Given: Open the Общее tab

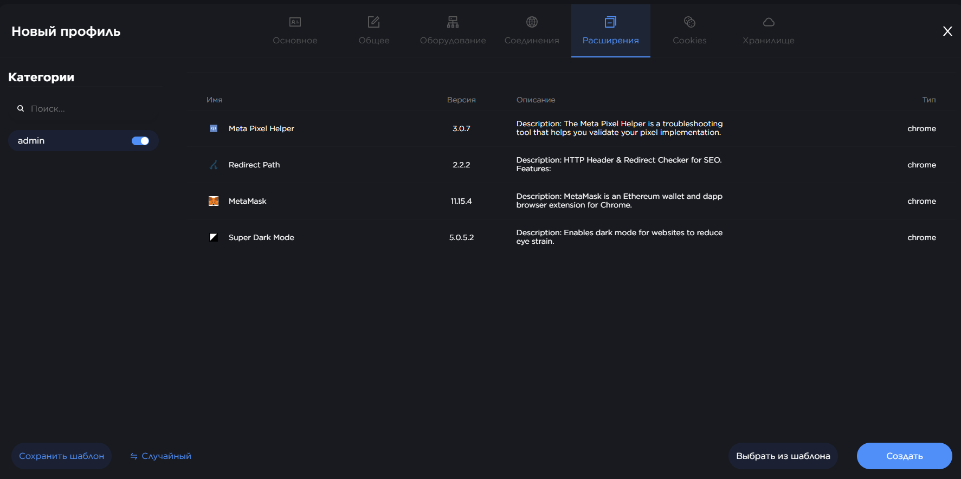Looking at the screenshot, I should 374,30.
